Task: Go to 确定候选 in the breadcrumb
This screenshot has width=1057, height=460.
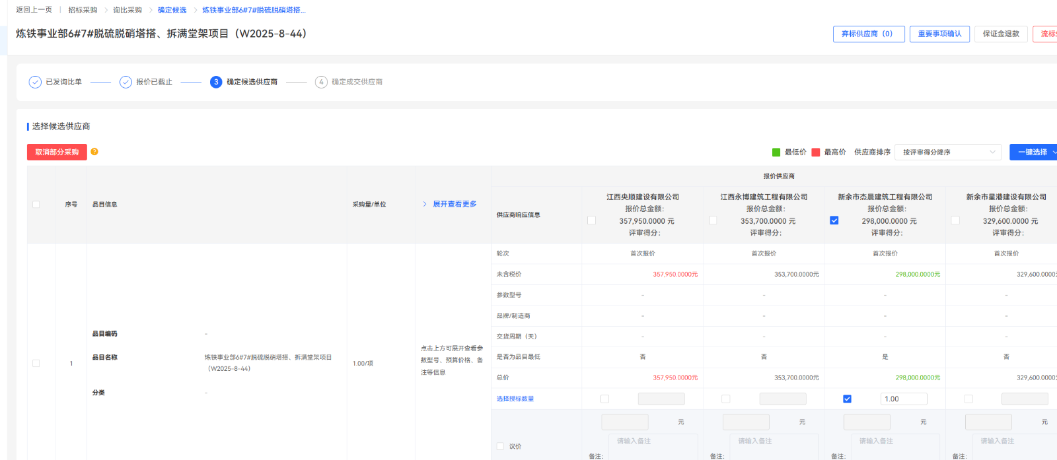Action: pos(172,11)
